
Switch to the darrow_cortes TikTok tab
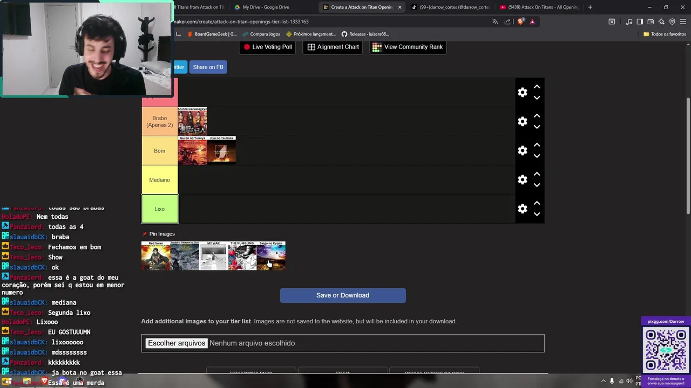(x=451, y=7)
